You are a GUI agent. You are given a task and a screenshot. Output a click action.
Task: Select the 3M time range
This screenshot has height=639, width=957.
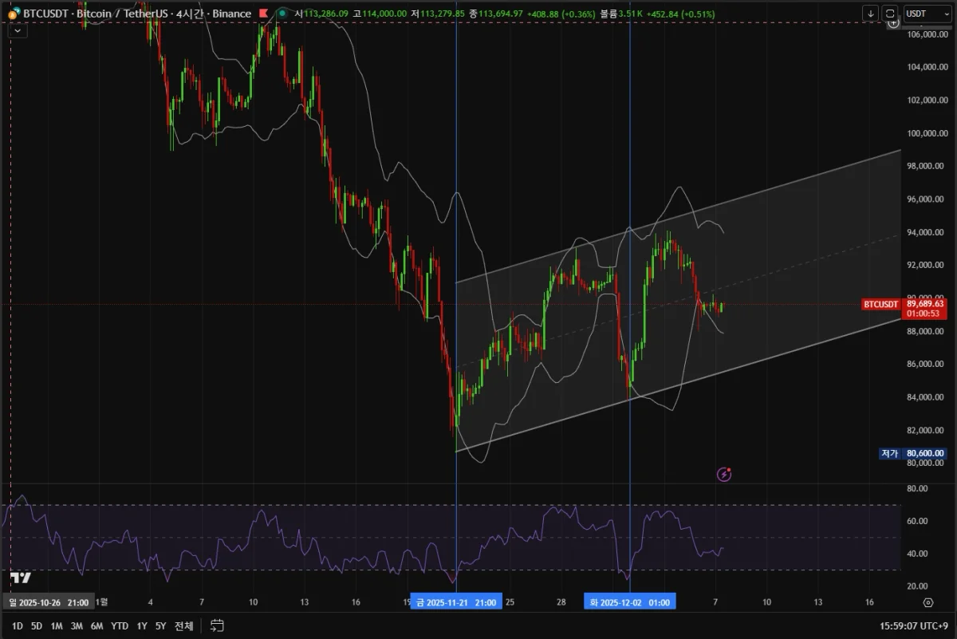tap(77, 626)
